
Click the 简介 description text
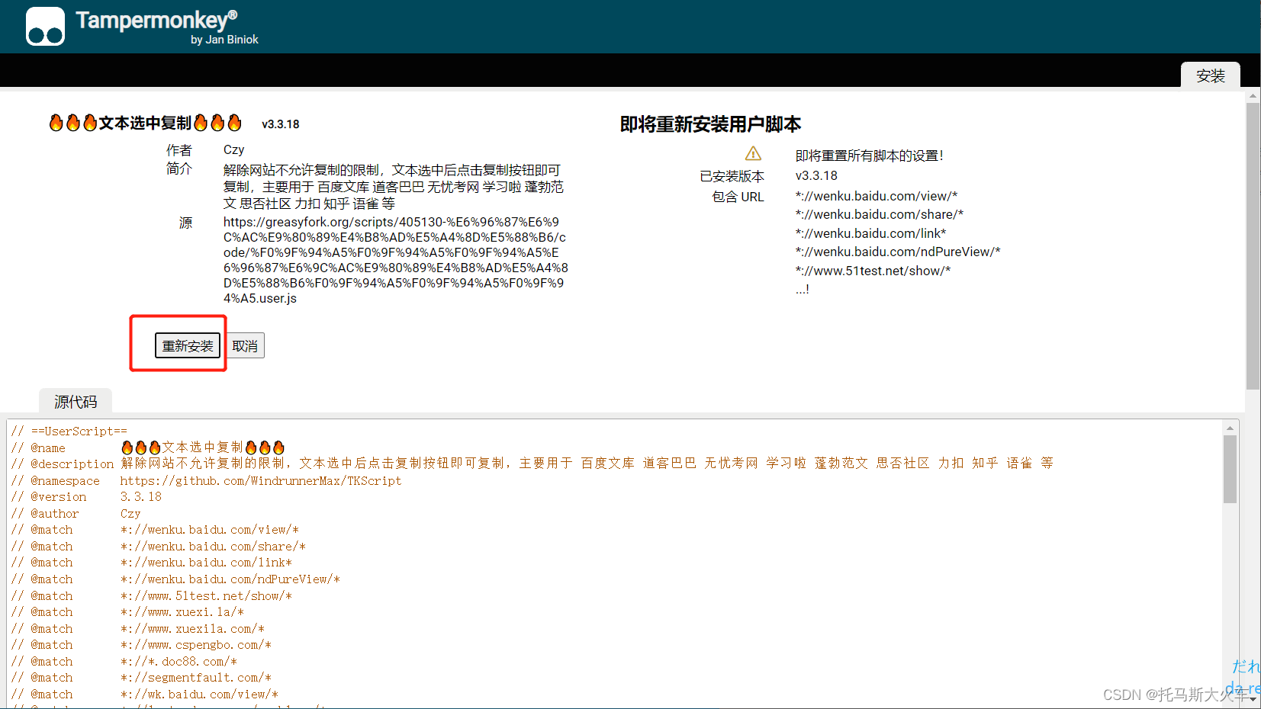394,187
